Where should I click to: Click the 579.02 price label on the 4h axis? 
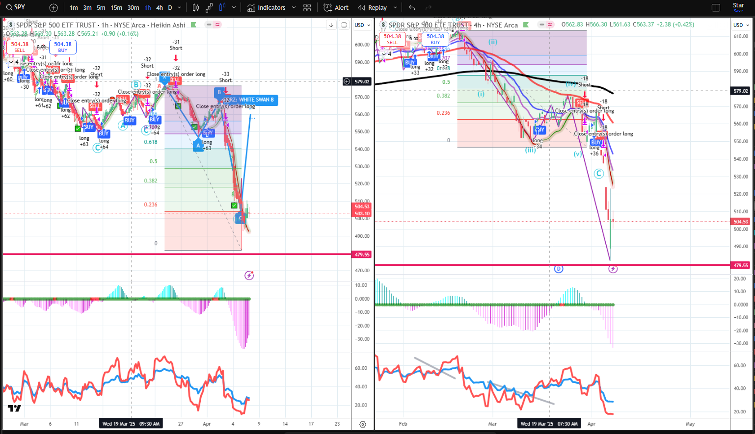pos(741,91)
